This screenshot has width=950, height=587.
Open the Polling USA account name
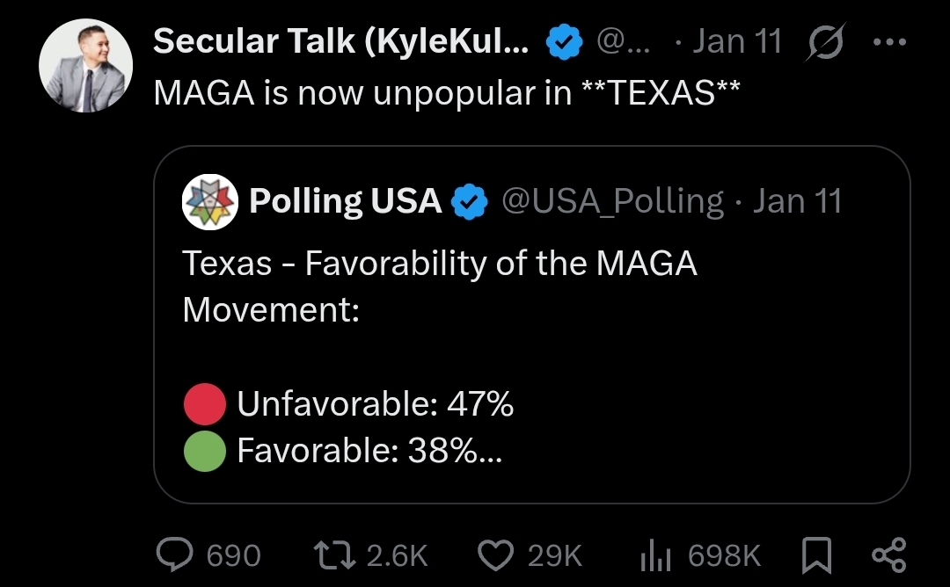[345, 201]
